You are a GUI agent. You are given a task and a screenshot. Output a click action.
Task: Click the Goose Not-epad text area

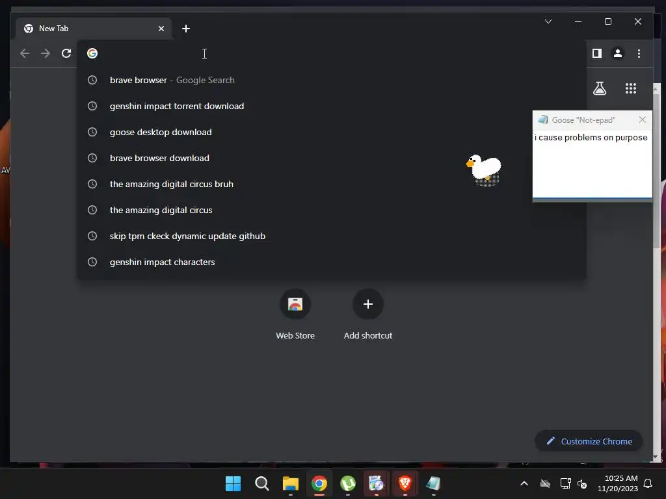pos(592,164)
